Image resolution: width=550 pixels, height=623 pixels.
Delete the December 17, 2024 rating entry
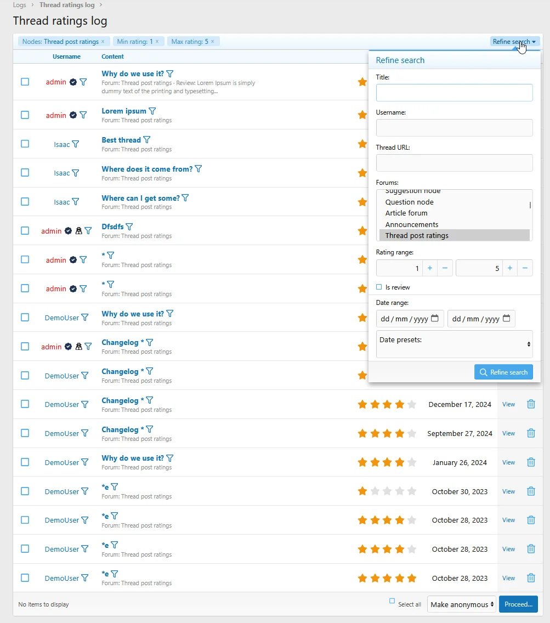[530, 404]
